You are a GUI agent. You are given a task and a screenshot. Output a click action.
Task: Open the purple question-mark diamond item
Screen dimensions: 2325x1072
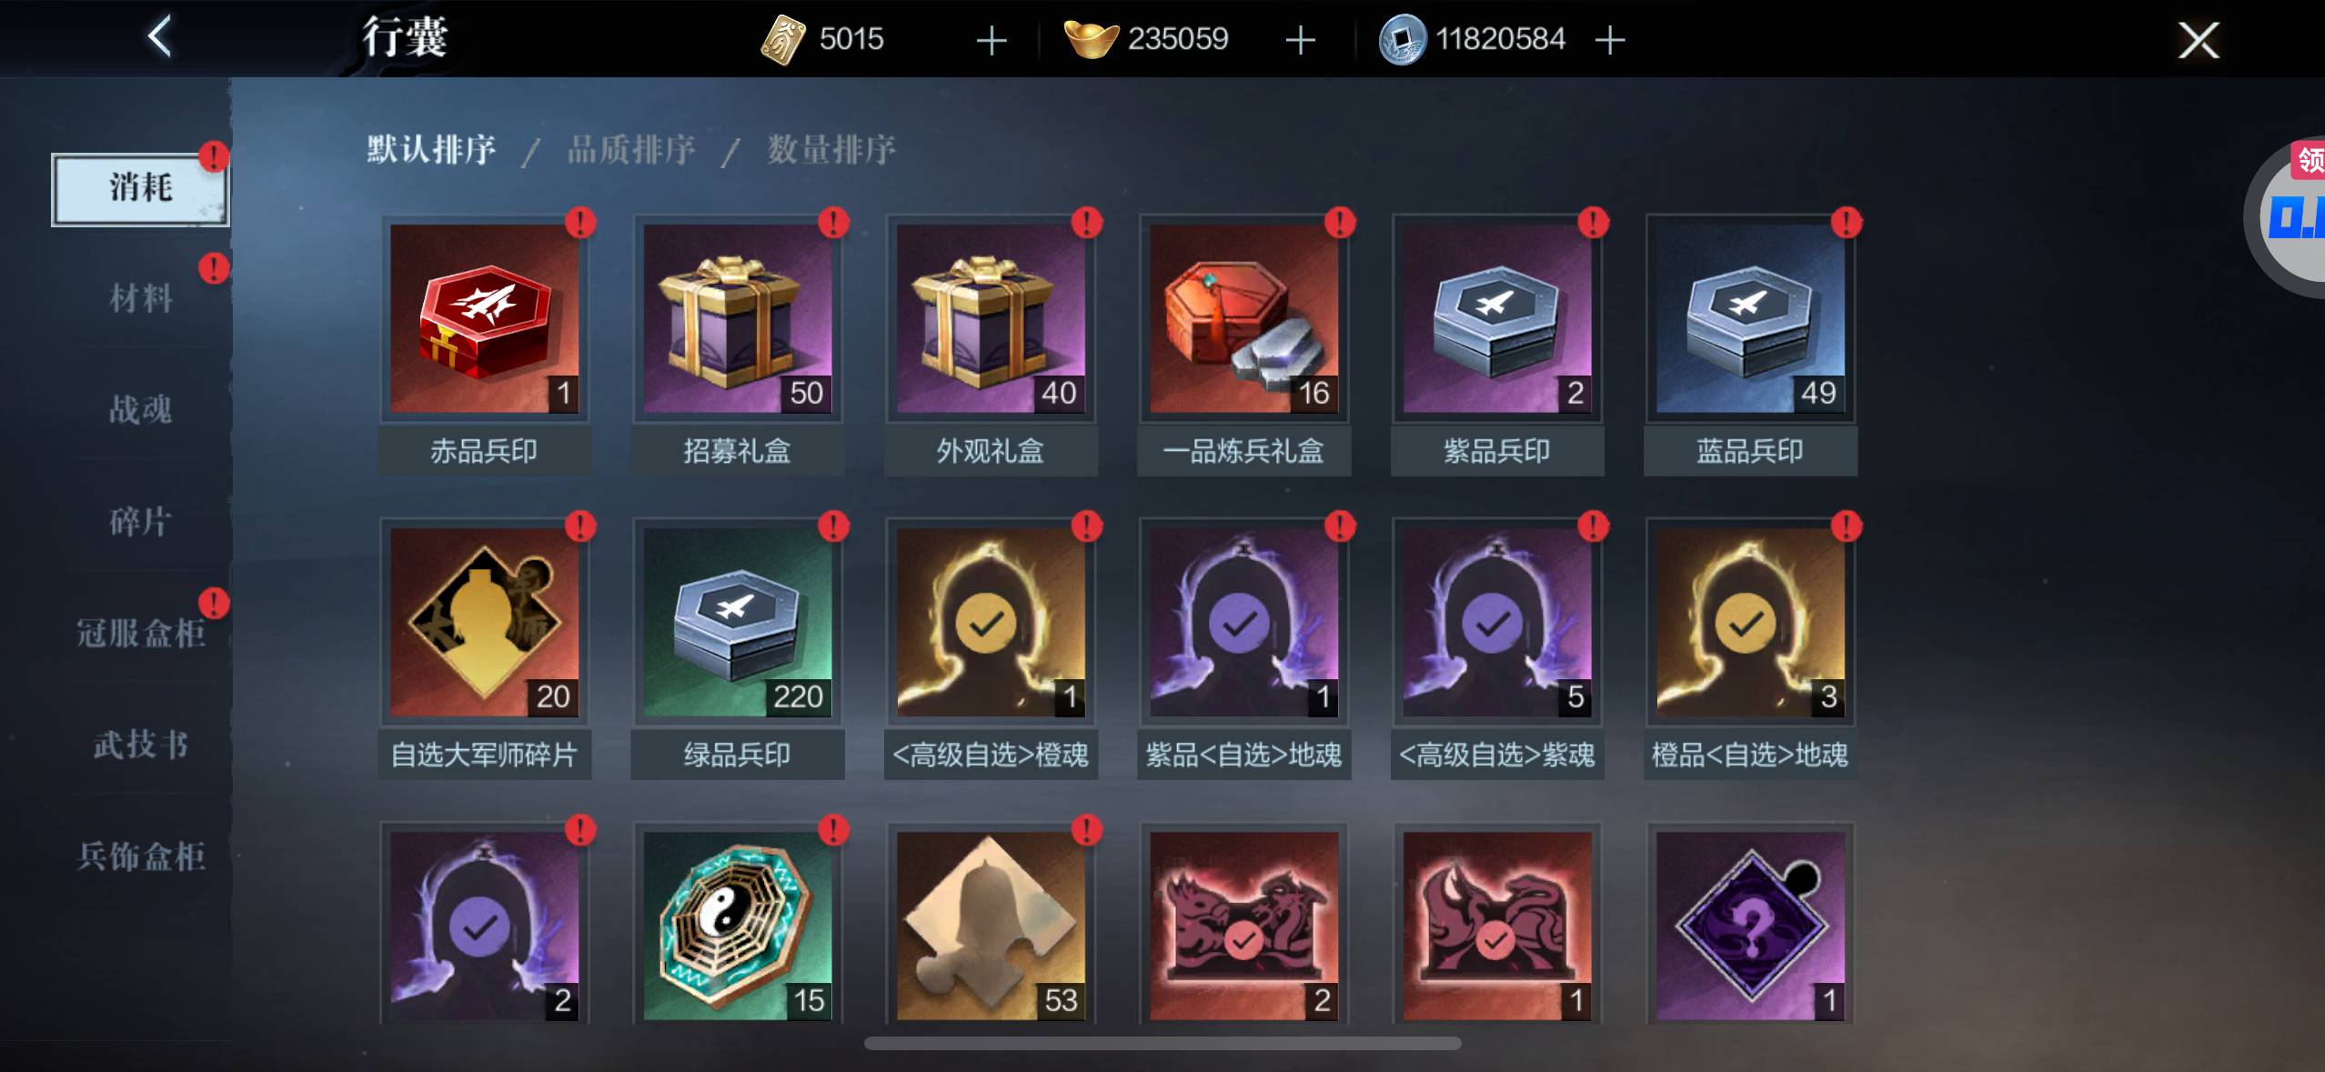coord(1750,925)
